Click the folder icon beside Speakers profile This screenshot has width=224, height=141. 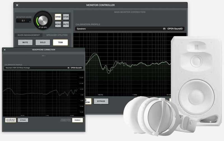164,29
